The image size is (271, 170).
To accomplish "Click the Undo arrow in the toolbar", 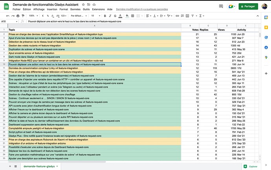I will [8, 16].
